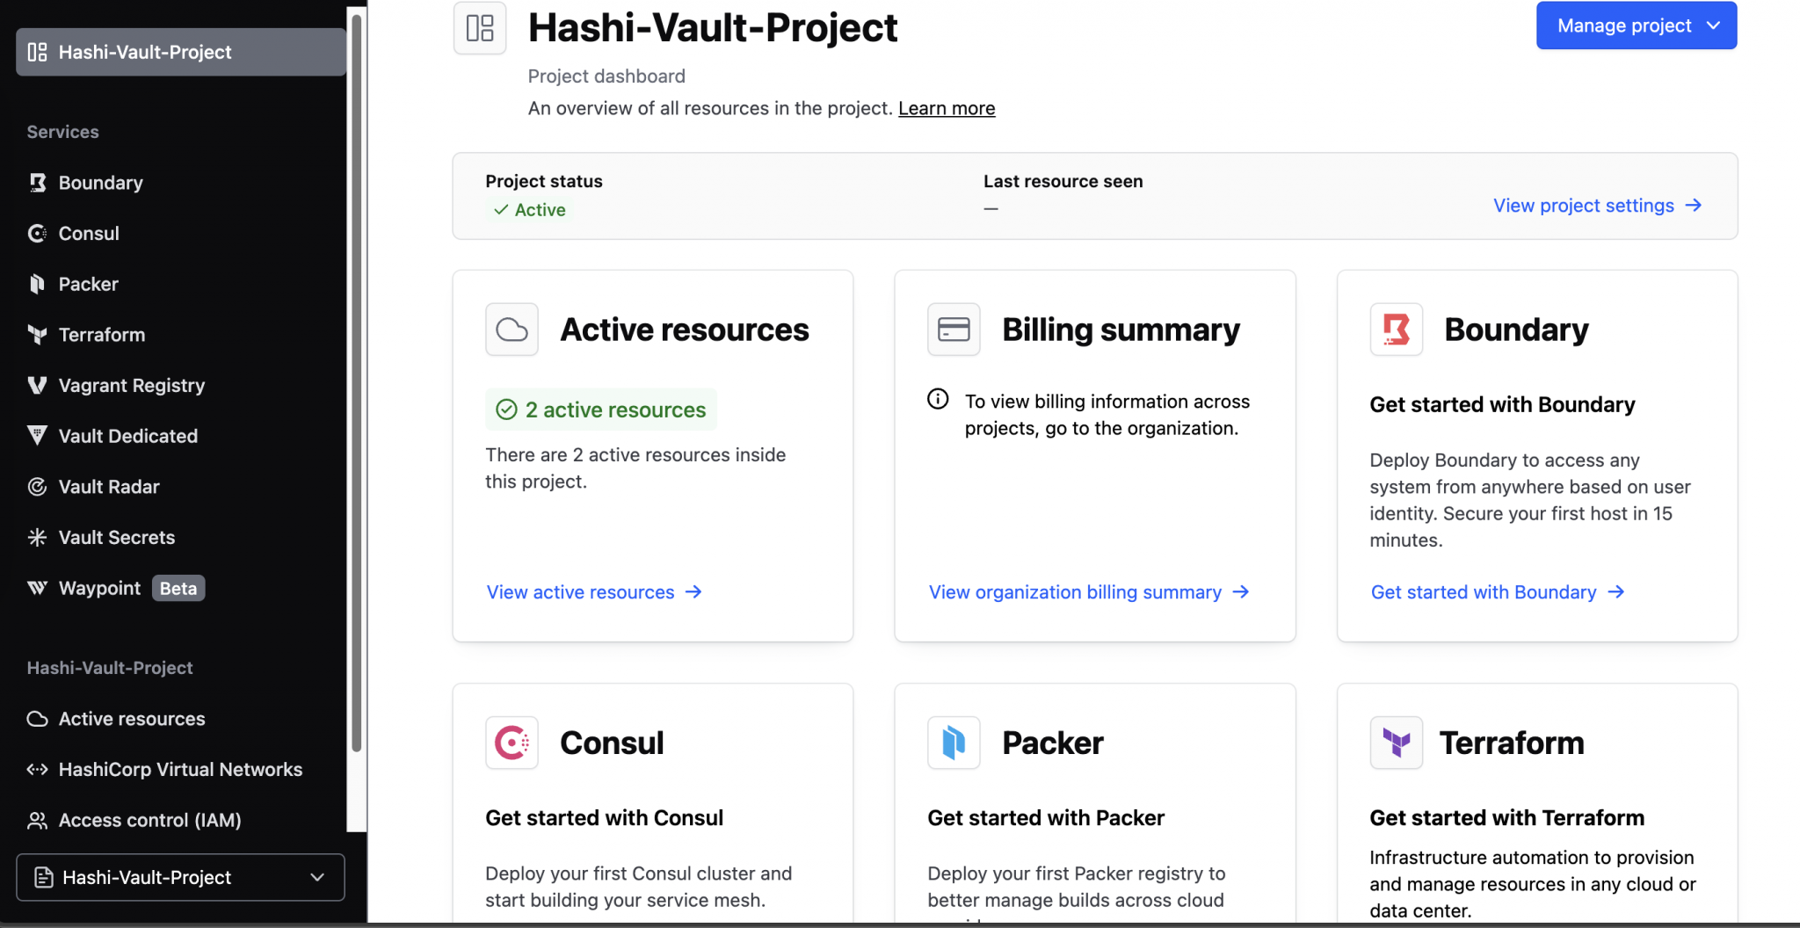
Task: Click the Vagrant Registry icon
Action: 37,385
